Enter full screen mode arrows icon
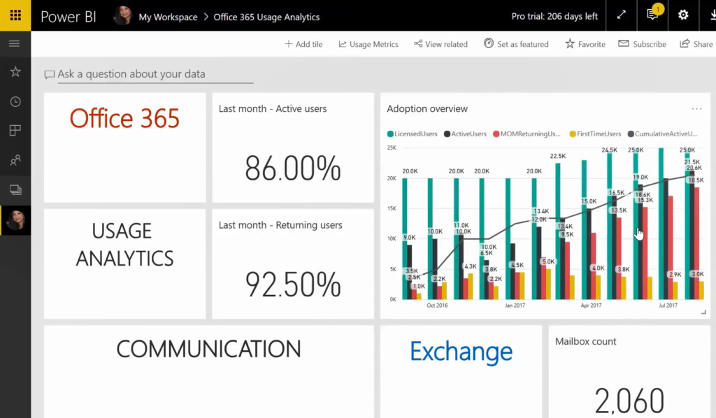This screenshot has width=716, height=418. 621,15
